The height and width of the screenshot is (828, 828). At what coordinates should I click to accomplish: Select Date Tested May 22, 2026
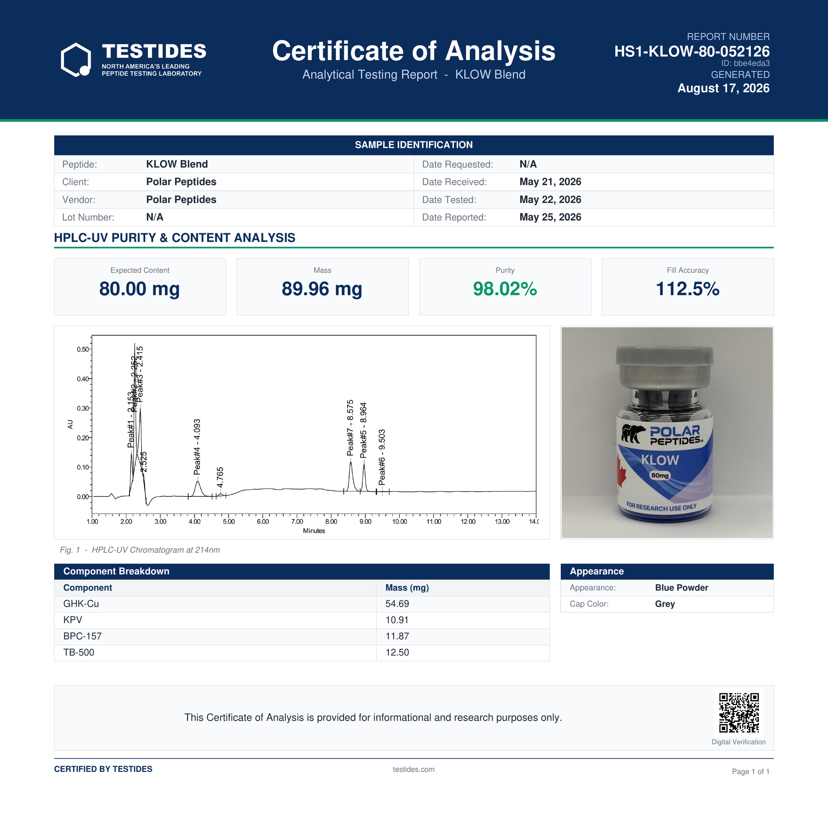point(550,200)
